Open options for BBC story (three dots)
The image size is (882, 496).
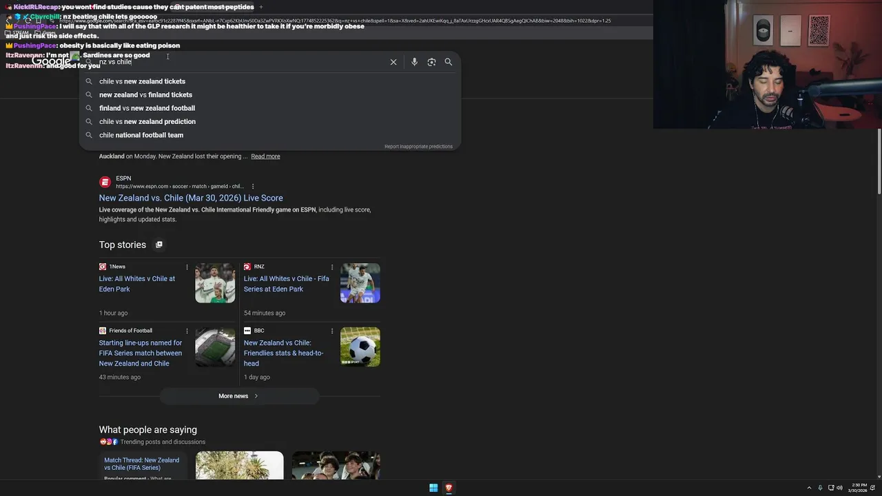tap(332, 331)
